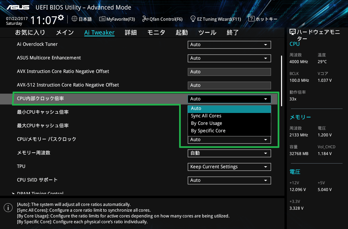The height and width of the screenshot is (229, 348).
Task: Open the メモリー周波数 dropdown
Action: tap(229, 153)
